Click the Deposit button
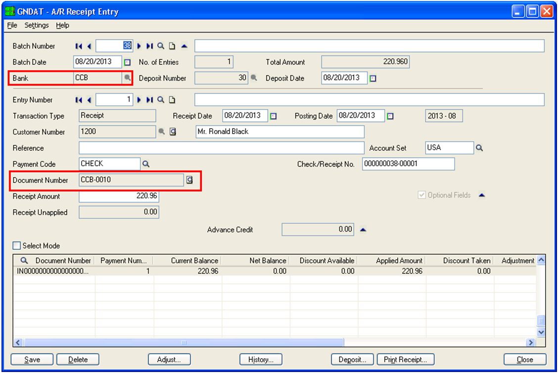Image resolution: width=558 pixels, height=373 pixels. click(x=352, y=360)
